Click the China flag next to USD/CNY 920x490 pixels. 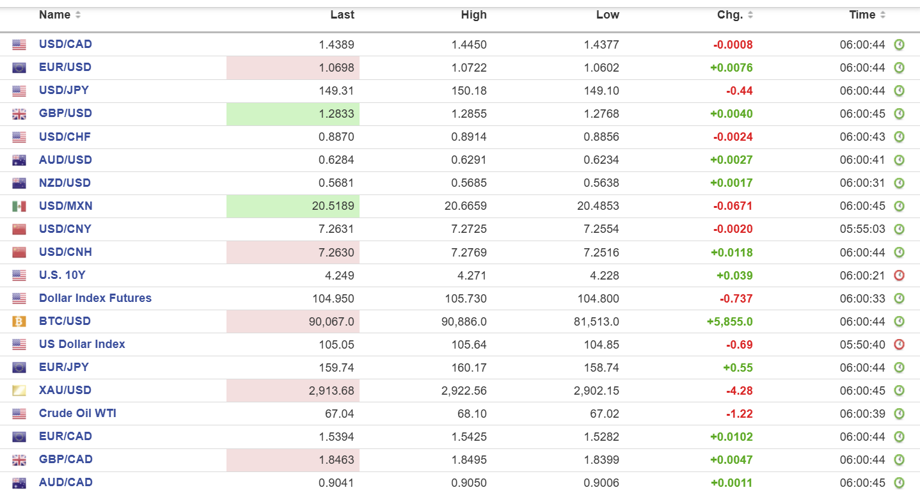(19, 230)
